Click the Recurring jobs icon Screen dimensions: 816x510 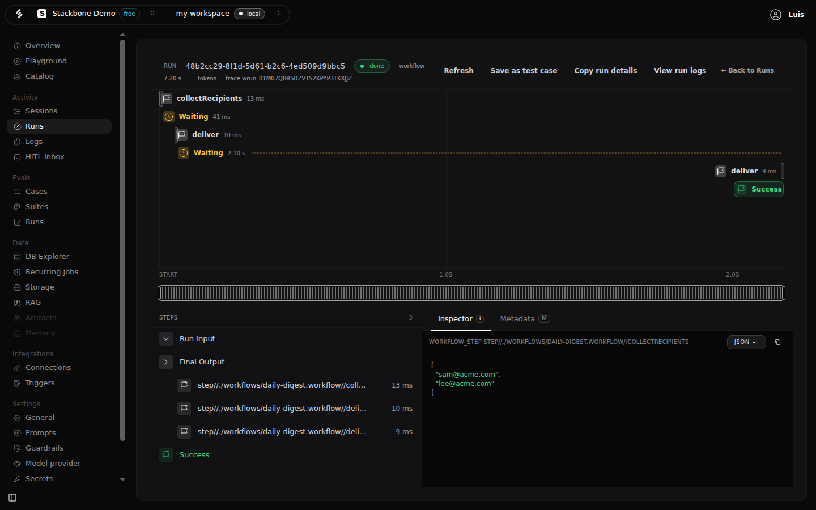click(17, 272)
